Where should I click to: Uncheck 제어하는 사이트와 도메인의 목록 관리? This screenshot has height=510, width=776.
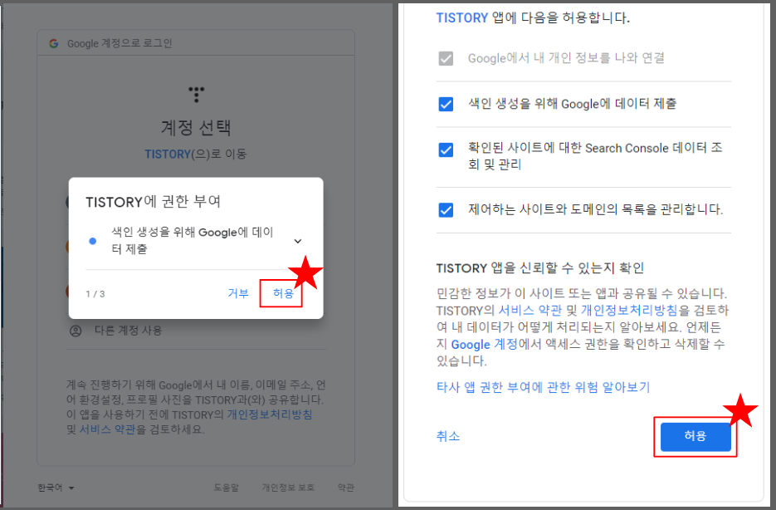[x=446, y=210]
